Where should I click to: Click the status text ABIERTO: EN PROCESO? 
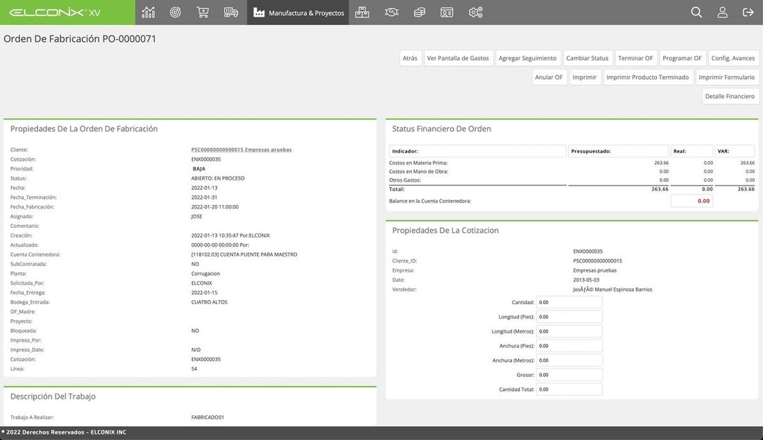click(x=218, y=179)
